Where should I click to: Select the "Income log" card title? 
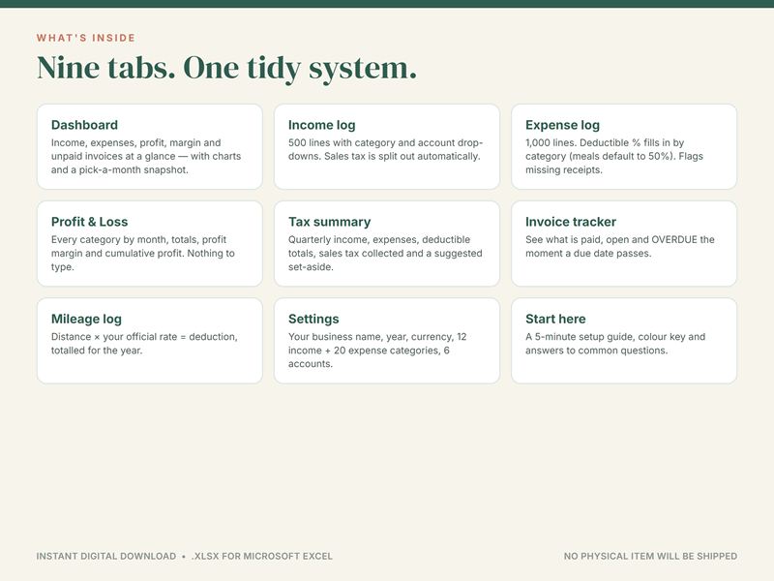[322, 125]
